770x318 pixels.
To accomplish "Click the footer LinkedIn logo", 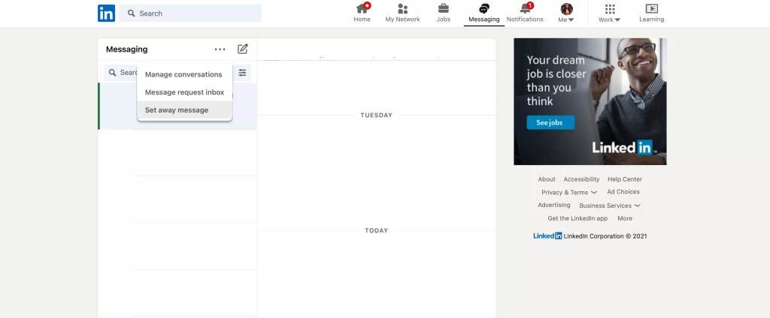I will (x=547, y=235).
